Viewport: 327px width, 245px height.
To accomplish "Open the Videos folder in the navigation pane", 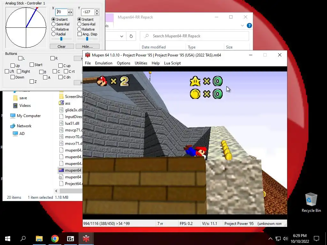I will pyautogui.click(x=22, y=105).
